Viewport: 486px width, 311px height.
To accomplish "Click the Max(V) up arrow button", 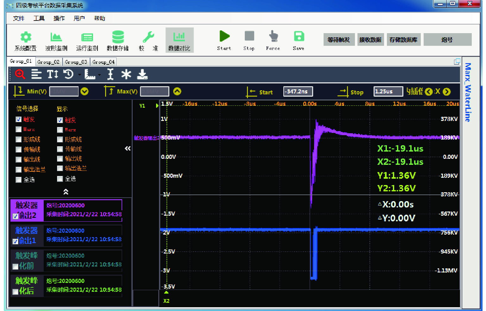I will pos(177,92).
